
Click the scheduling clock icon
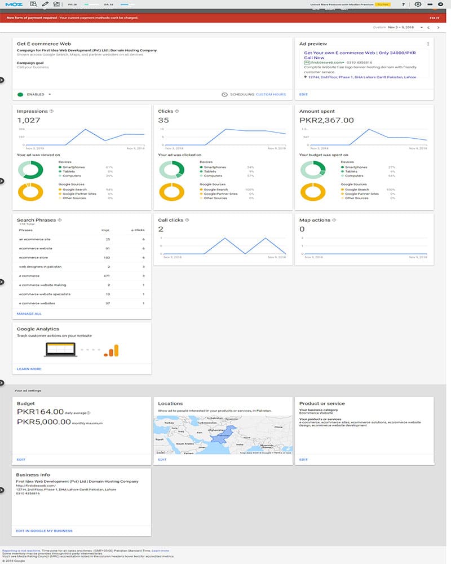[x=224, y=94]
